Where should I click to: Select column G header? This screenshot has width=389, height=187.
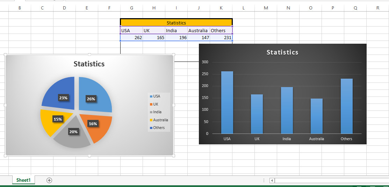coord(132,8)
